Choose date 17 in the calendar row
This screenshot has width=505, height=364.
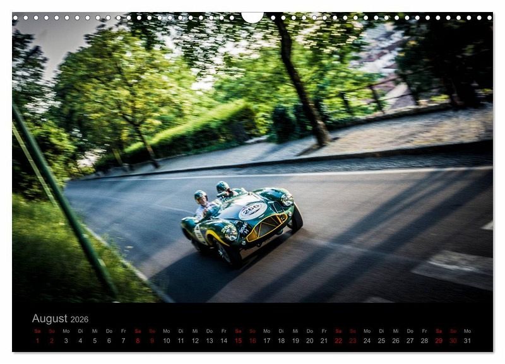266,341
